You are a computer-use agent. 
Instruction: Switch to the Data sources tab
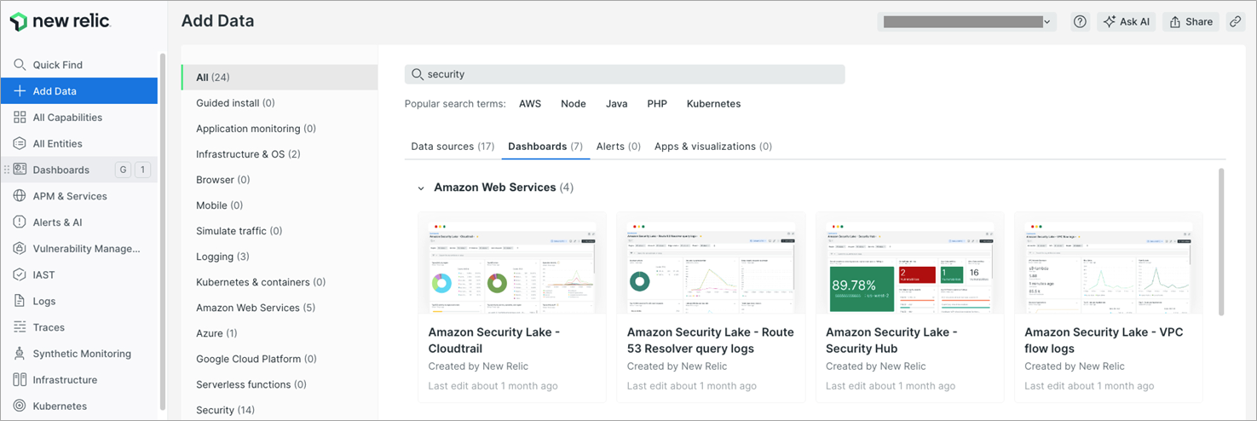[453, 147]
